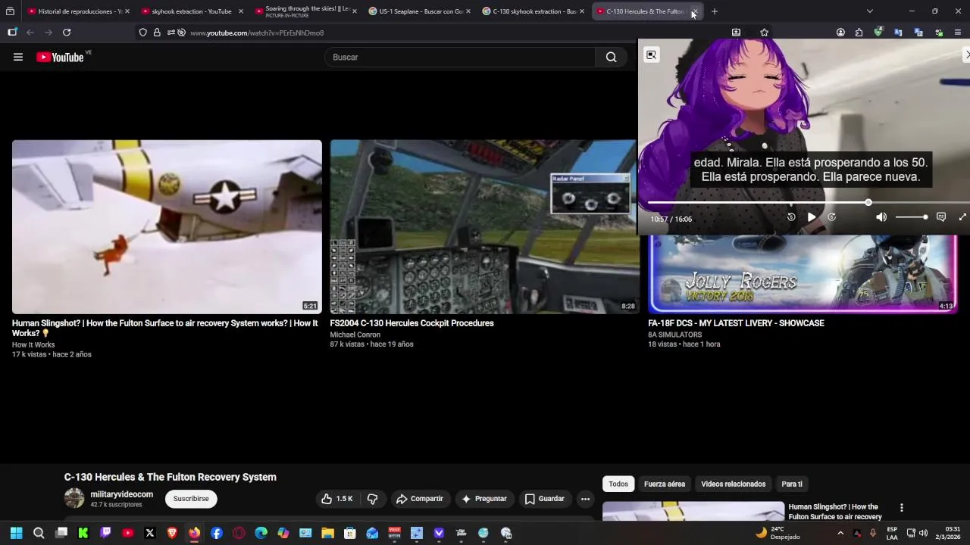The height and width of the screenshot is (545, 970).
Task: Click the YouTube search magnifier button
Action: tap(611, 57)
